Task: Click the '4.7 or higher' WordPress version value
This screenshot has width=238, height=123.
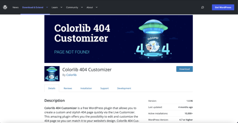Action: point(186,120)
